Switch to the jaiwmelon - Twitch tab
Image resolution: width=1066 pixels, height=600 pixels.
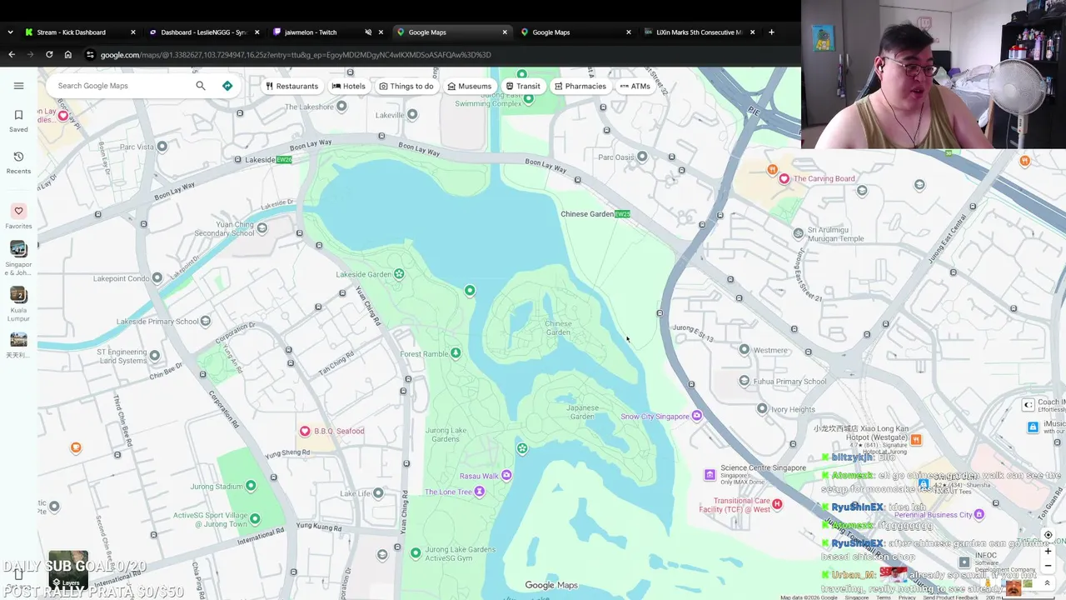(x=328, y=32)
